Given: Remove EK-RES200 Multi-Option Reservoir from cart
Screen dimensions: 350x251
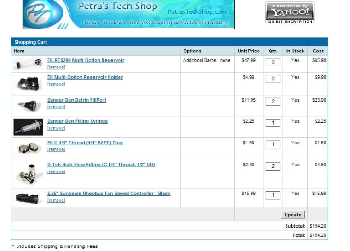Looking at the screenshot, I should click(56, 67).
